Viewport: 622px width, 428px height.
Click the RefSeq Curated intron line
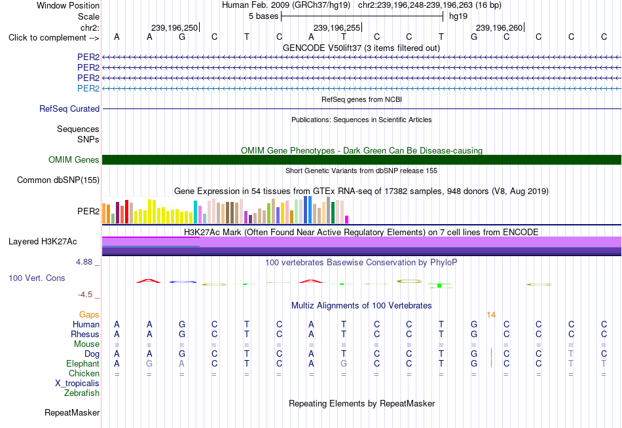point(361,108)
